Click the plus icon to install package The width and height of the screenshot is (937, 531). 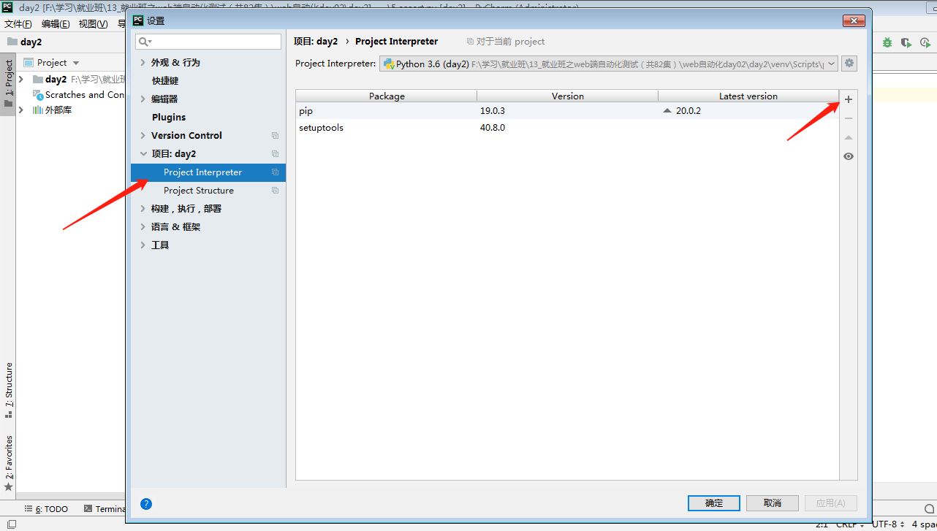pyautogui.click(x=848, y=99)
